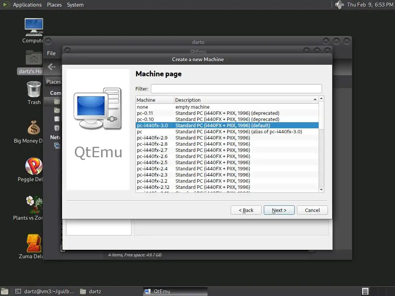
Task: Click the Plants vs Zombies desktop icon
Action: pyautogui.click(x=34, y=204)
